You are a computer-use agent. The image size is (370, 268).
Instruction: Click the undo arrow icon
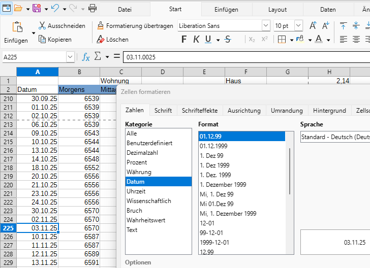pos(55,8)
